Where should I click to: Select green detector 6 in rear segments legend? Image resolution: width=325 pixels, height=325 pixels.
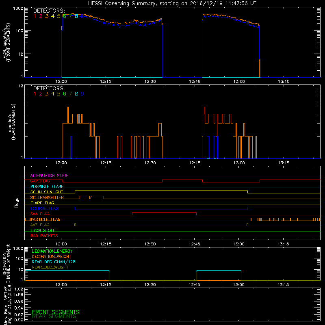point(65,94)
